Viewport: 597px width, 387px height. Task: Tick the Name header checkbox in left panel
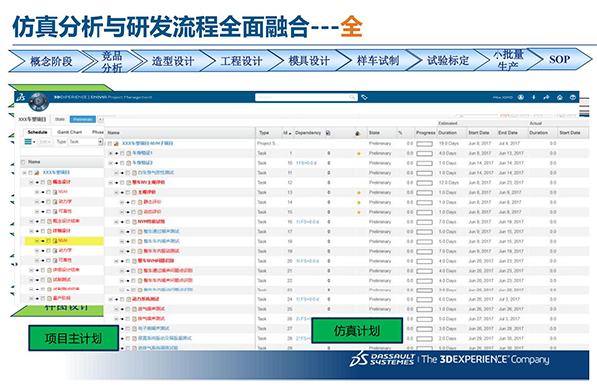pyautogui.click(x=23, y=162)
